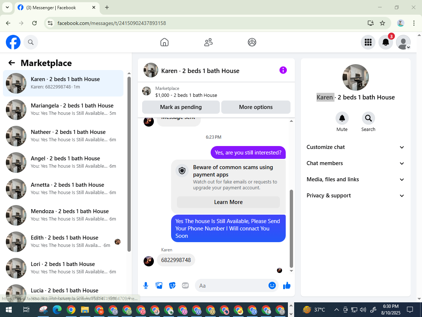This screenshot has width=422, height=317.
Task: Click Karen's avatar beside phone number message
Action: coord(149,261)
